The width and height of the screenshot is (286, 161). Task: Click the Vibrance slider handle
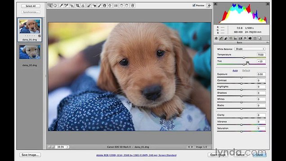pos(241,125)
